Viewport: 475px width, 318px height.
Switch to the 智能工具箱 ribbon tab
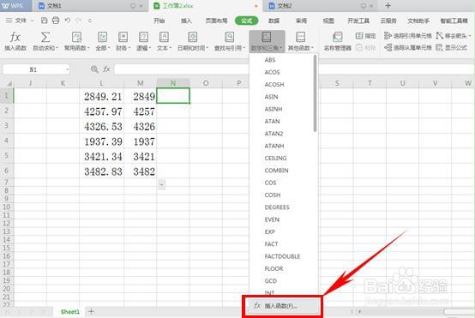[454, 21]
